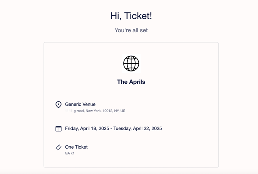258x174 pixels.
Task: Click the zip code '10012' in address
Action: (107, 111)
